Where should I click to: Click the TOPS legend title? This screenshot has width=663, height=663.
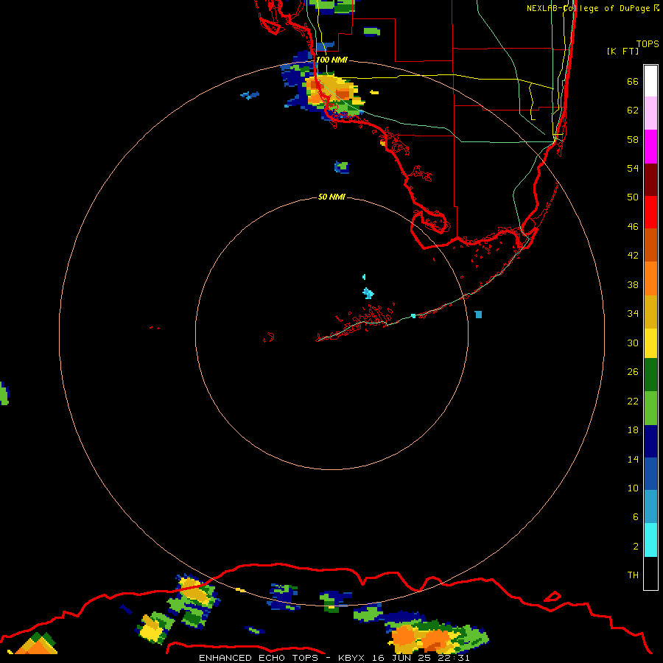click(x=648, y=44)
